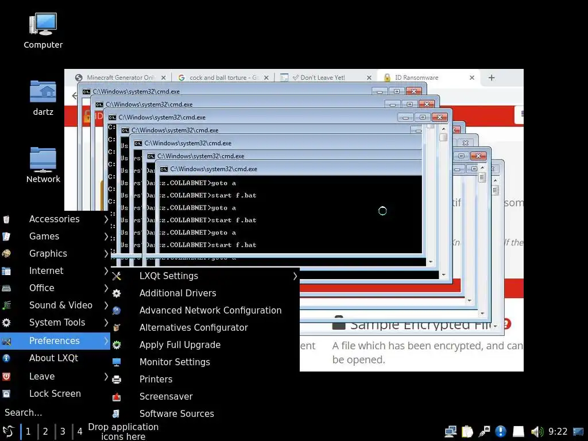Switch to desktop workspace 2

[x=45, y=432]
